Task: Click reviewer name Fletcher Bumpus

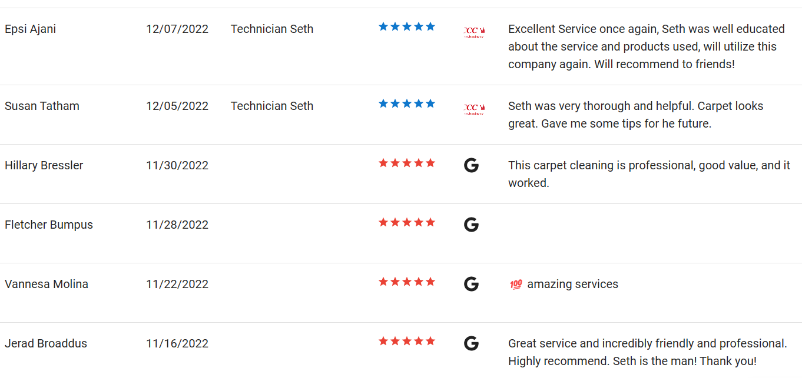Action: tap(49, 225)
